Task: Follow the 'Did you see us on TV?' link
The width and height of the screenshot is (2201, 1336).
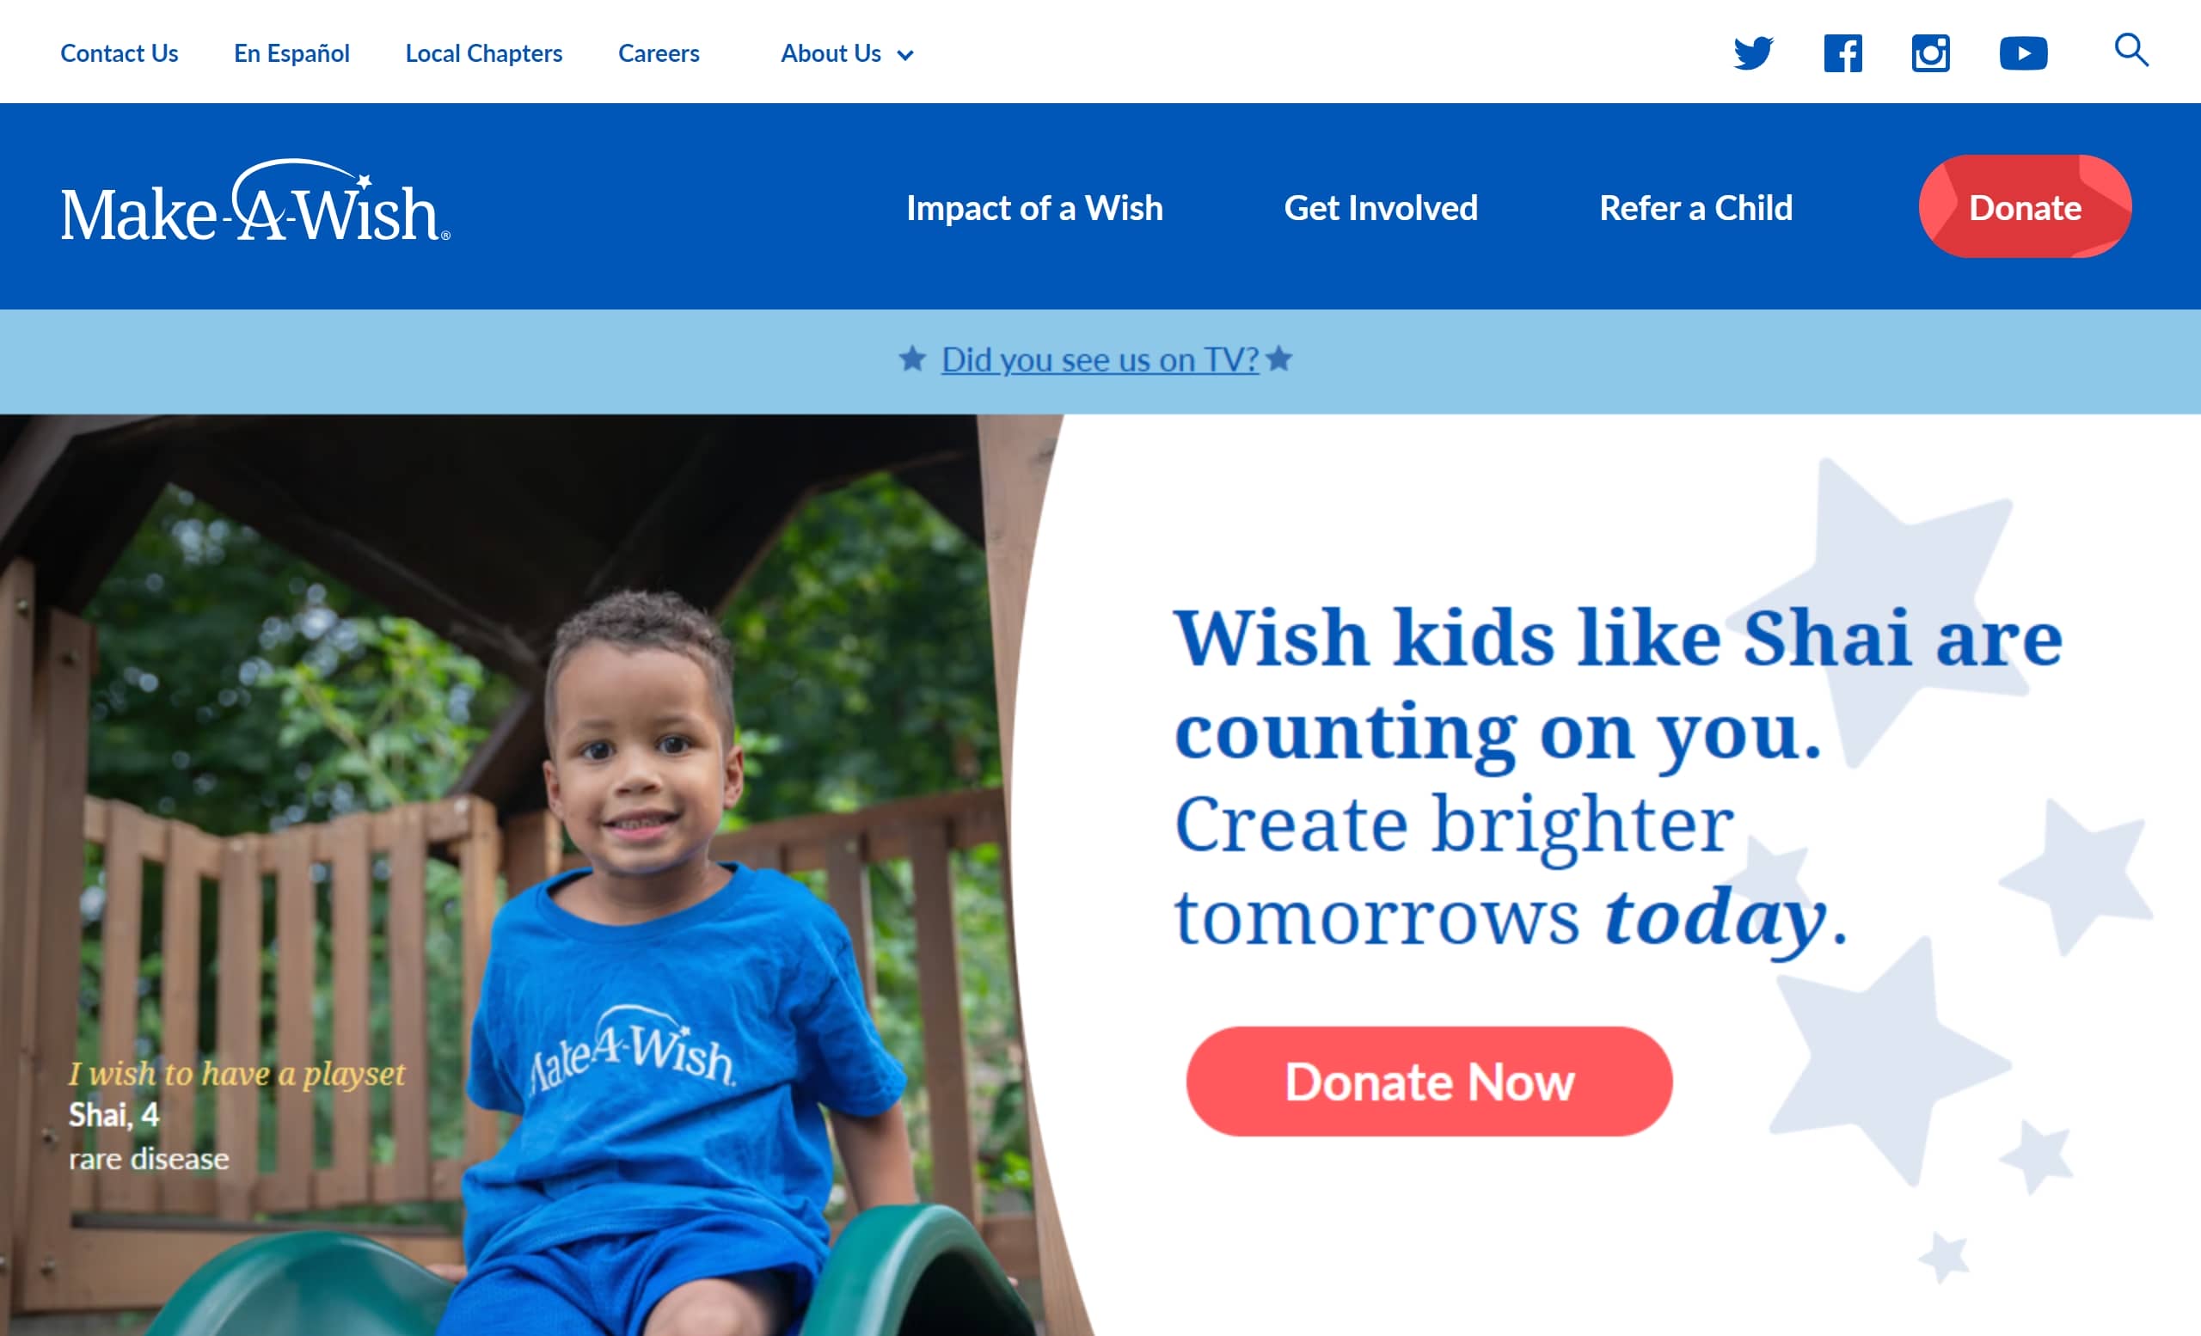Action: coord(1100,360)
